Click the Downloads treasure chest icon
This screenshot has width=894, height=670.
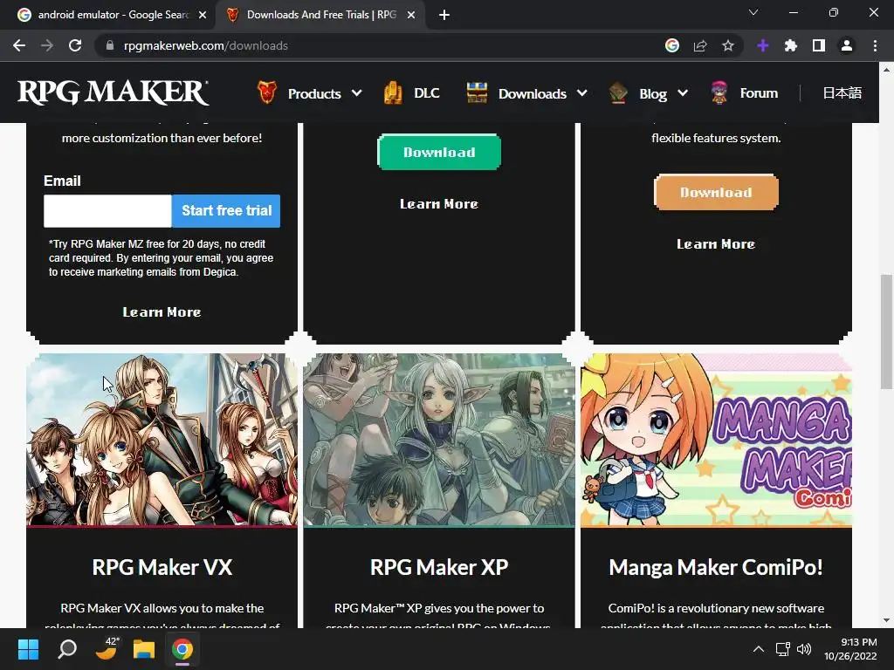click(477, 92)
